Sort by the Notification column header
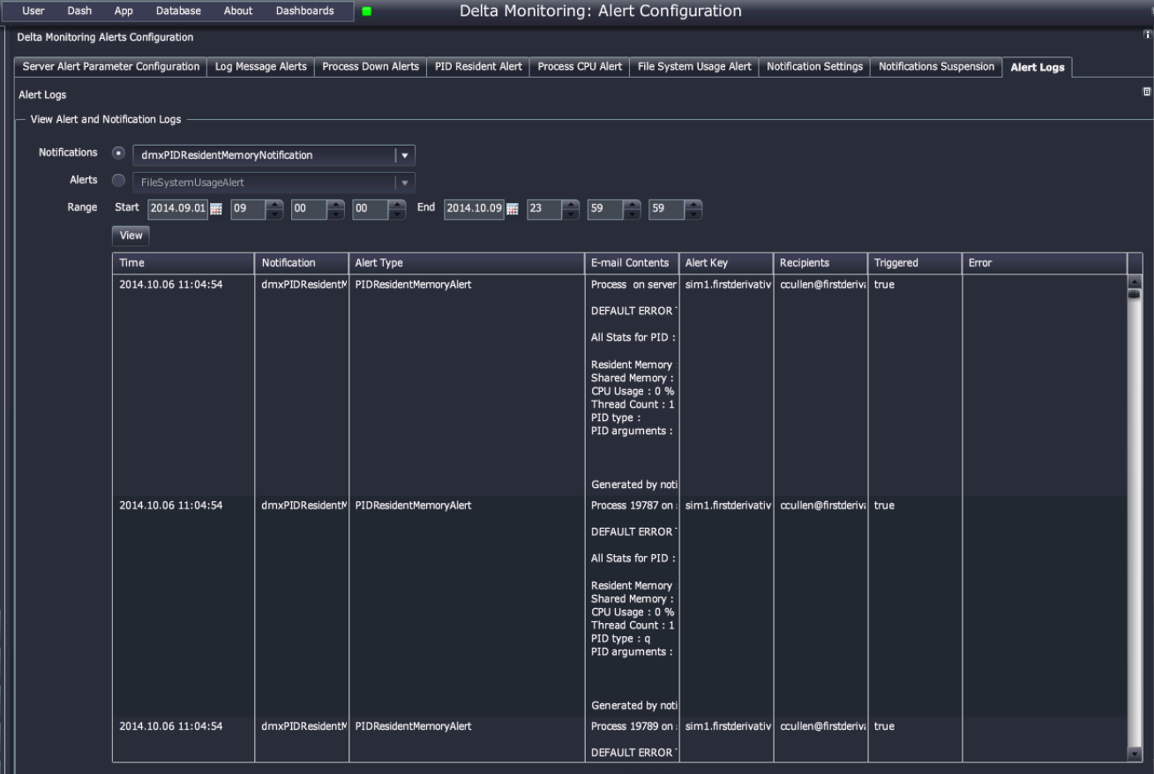 pos(302,263)
